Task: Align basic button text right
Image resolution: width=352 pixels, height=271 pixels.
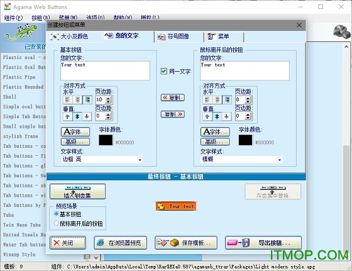Action: pyautogui.click(x=87, y=100)
